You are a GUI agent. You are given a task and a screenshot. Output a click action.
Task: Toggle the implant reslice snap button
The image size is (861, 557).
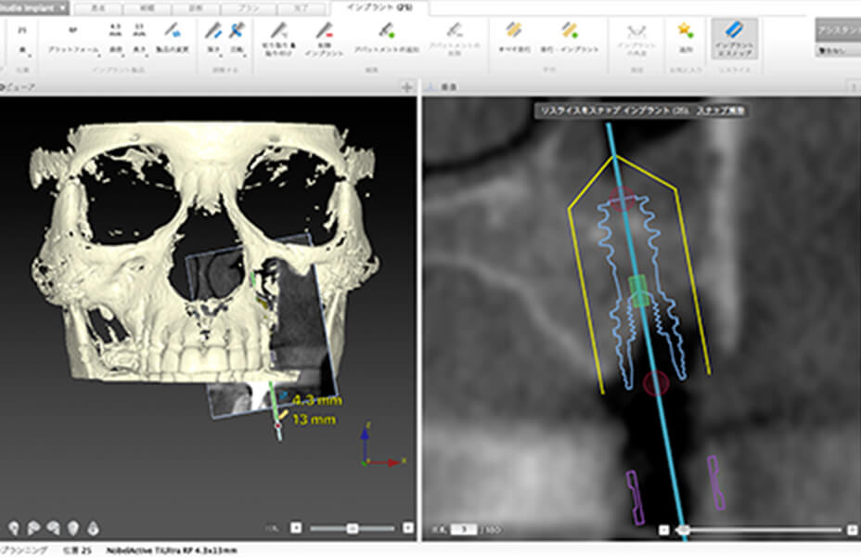pyautogui.click(x=735, y=38)
